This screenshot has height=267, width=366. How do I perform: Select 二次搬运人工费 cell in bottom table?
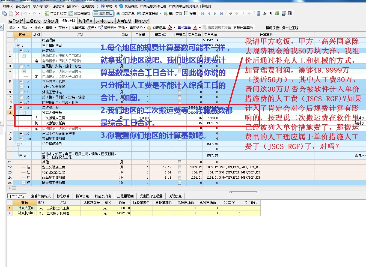[x=63, y=208]
